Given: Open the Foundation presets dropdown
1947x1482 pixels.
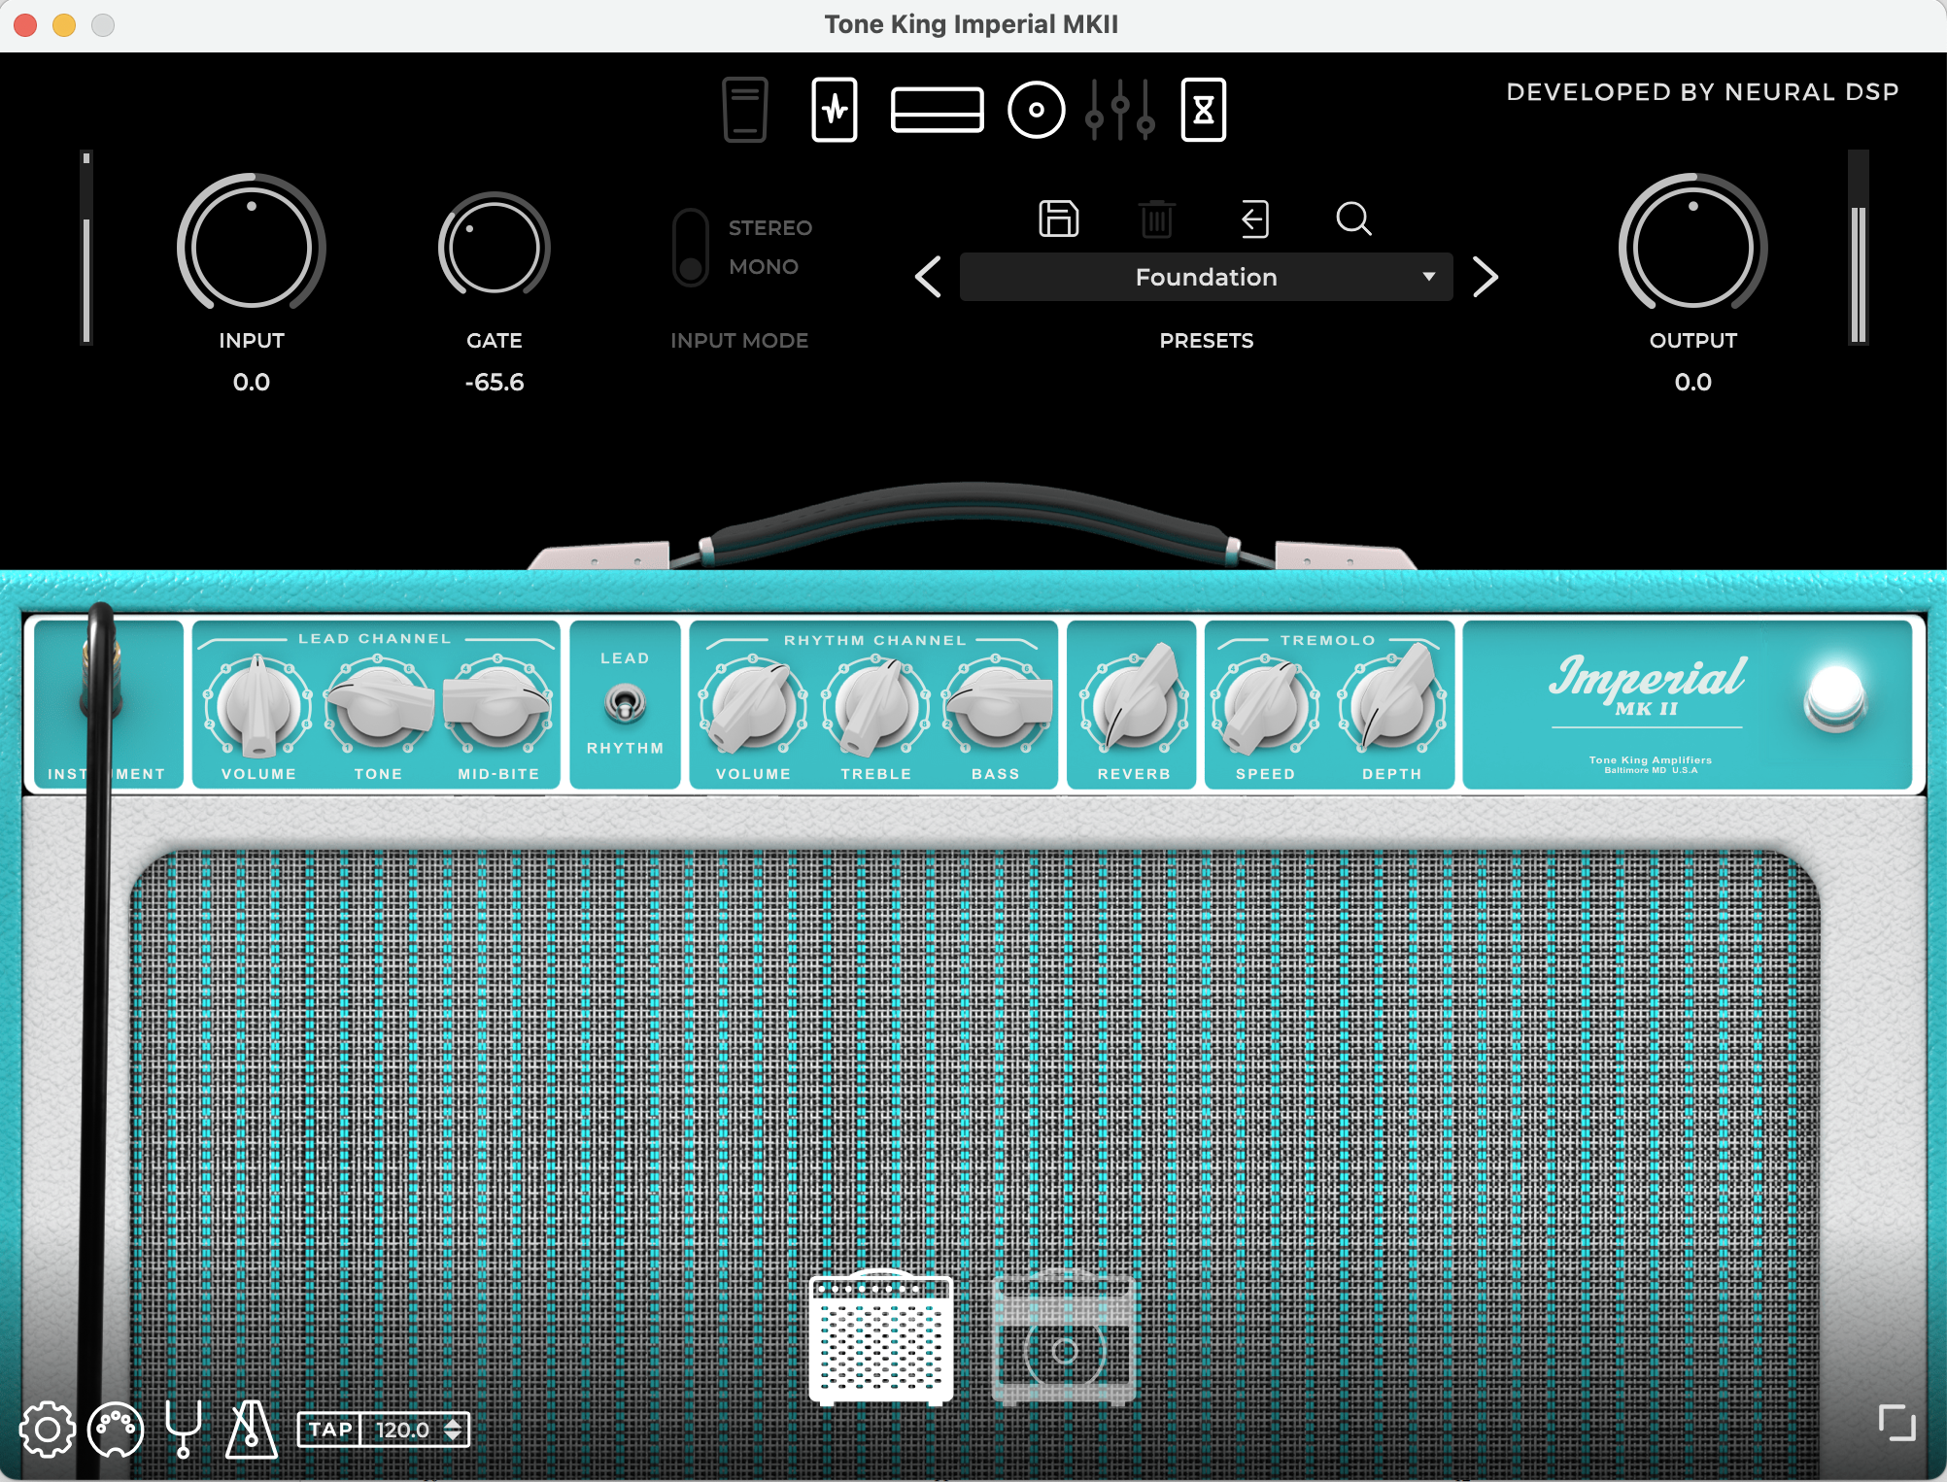Looking at the screenshot, I should pos(1206,277).
